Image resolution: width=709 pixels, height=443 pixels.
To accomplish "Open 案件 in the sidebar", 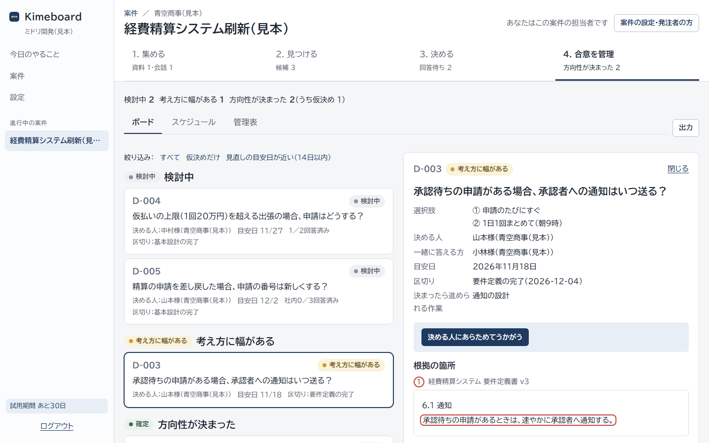I will [x=17, y=76].
